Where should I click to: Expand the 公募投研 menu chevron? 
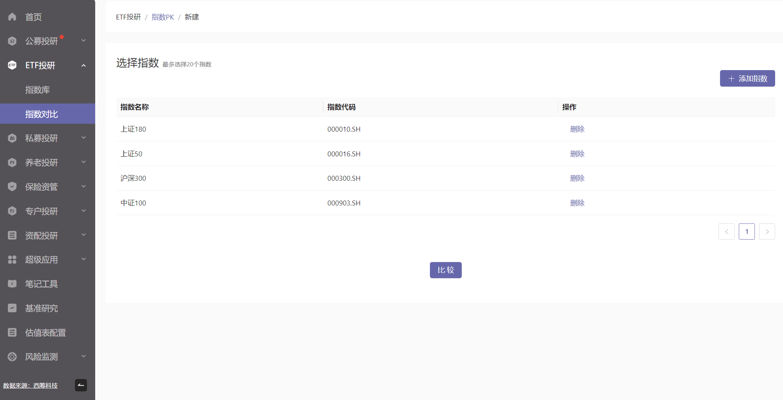pos(84,41)
